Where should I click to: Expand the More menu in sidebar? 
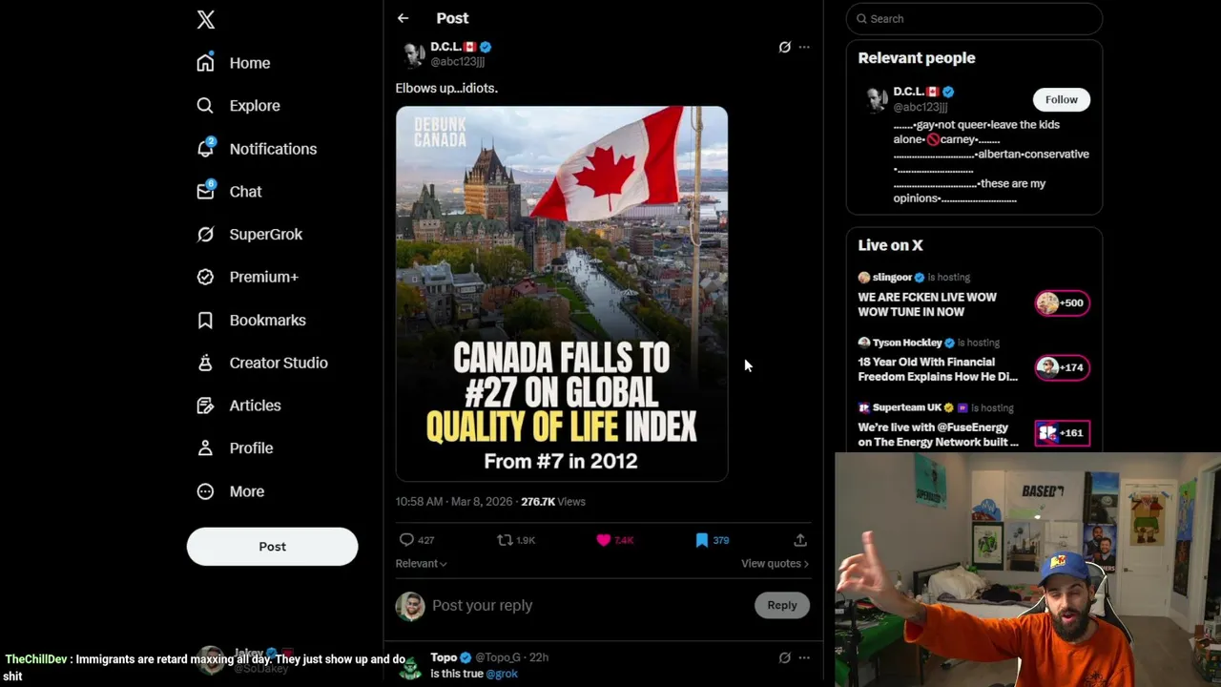(x=246, y=491)
